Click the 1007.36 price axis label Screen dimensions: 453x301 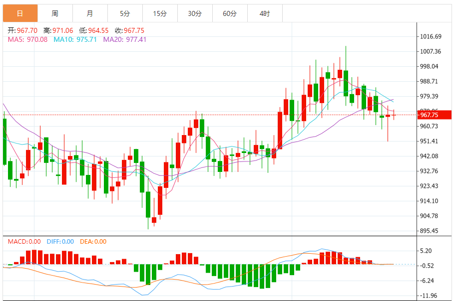point(431,51)
